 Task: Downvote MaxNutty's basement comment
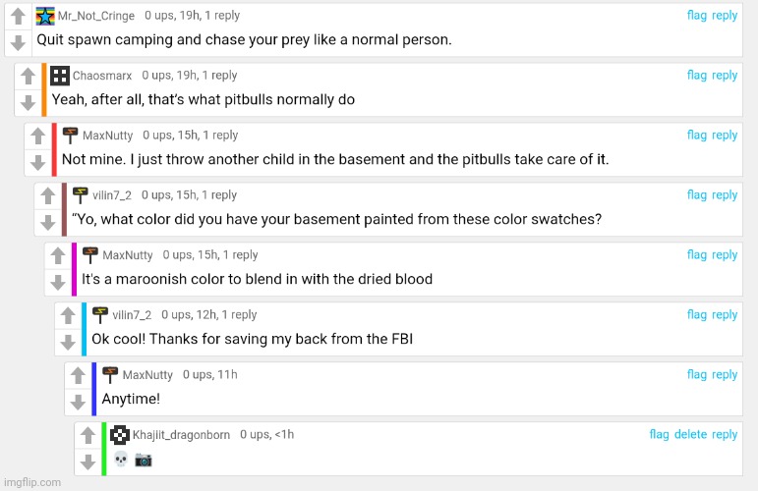click(37, 162)
